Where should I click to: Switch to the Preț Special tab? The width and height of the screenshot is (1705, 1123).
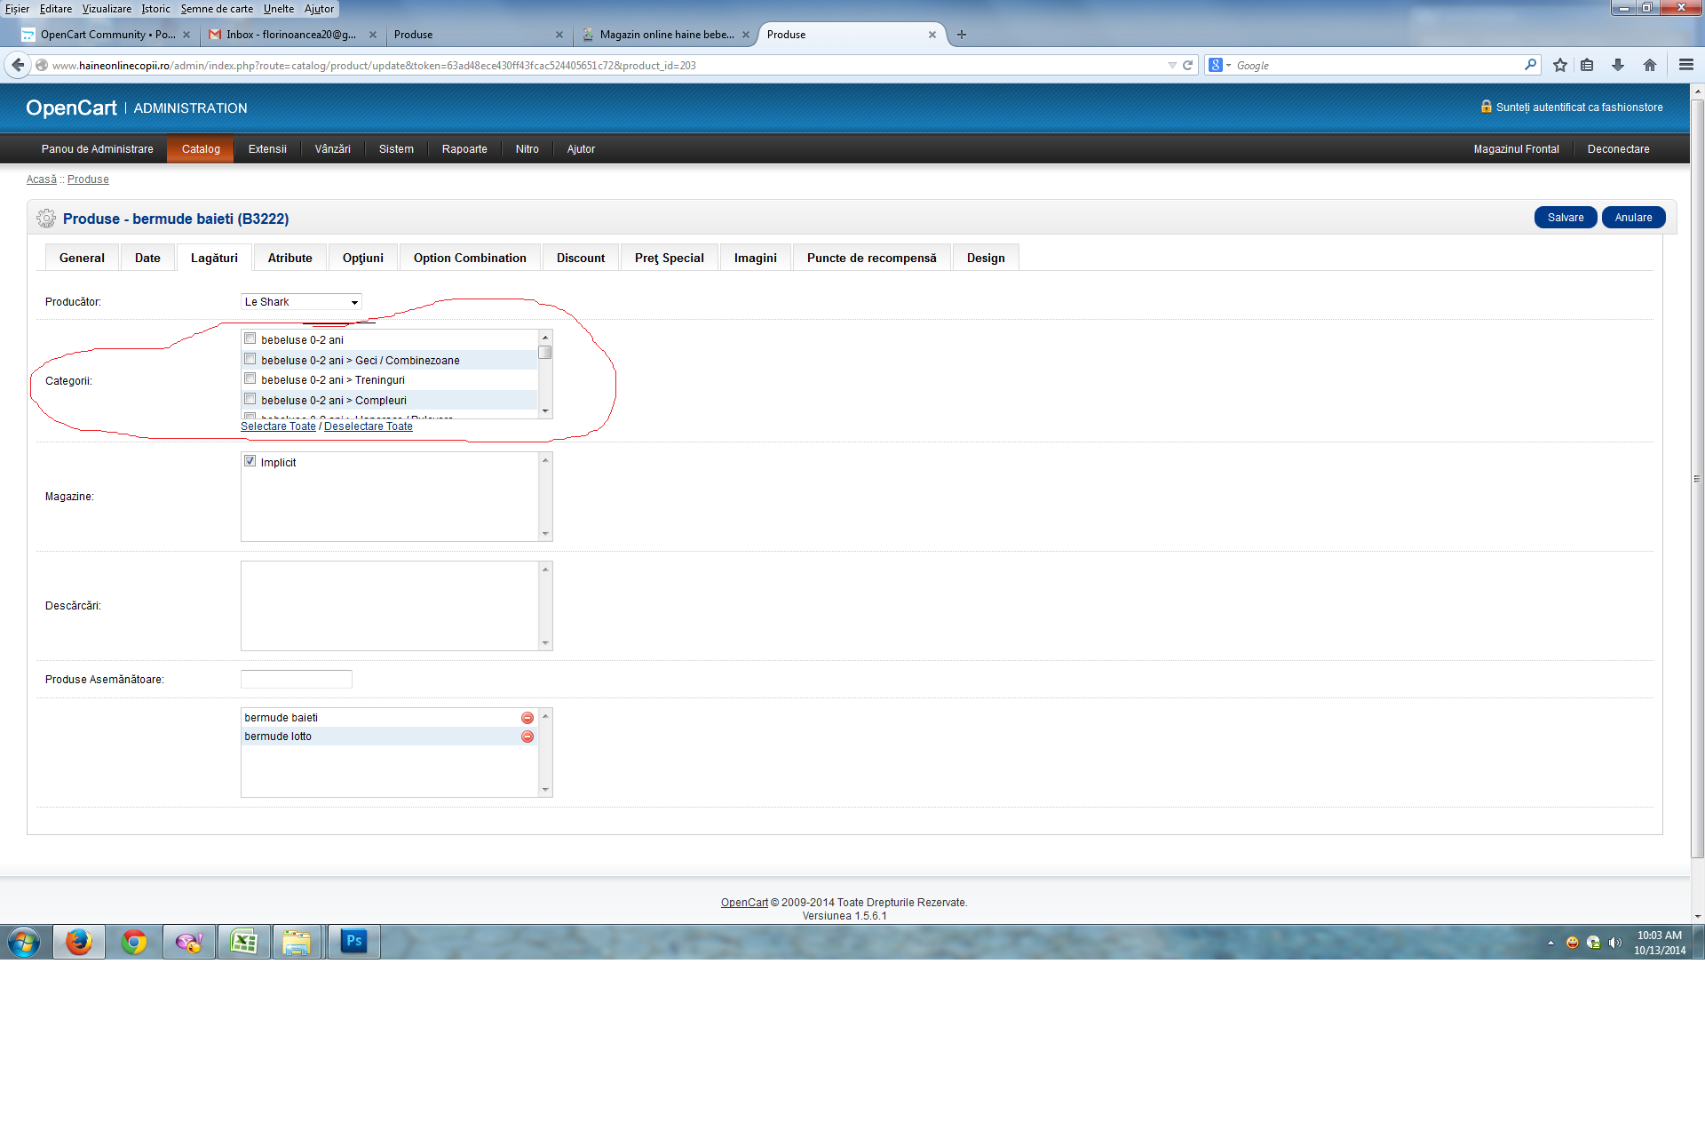coord(670,258)
